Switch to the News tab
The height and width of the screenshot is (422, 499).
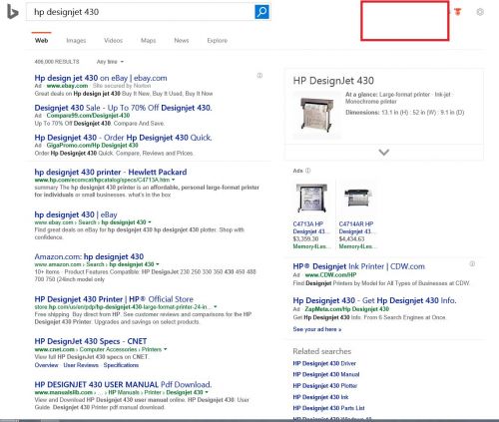(182, 40)
